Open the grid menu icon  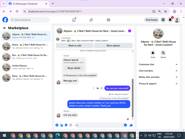pos(163,20)
